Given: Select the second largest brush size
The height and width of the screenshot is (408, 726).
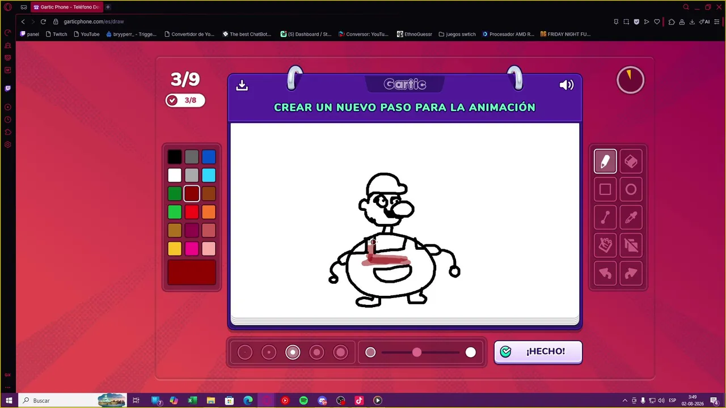Looking at the screenshot, I should 316,352.
